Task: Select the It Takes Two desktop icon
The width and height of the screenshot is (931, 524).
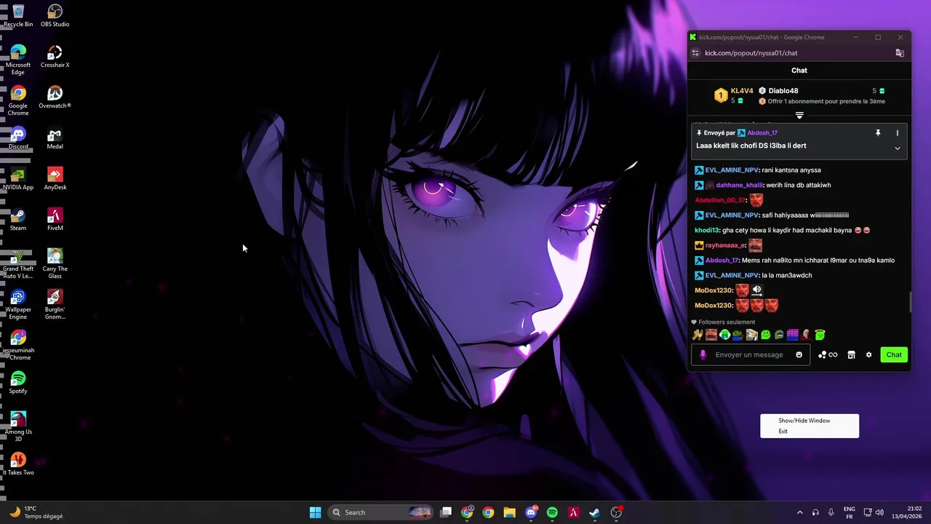Action: coord(18,464)
